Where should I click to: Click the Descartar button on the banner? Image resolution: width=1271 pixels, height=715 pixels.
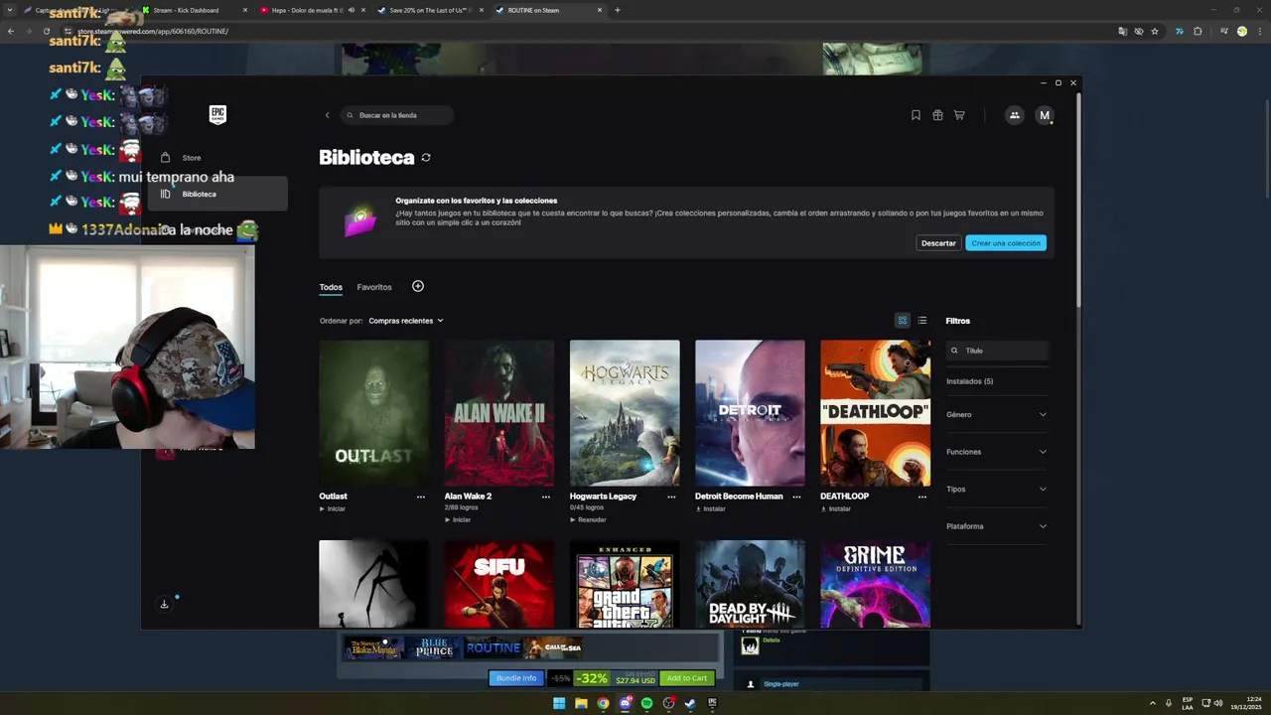point(938,243)
